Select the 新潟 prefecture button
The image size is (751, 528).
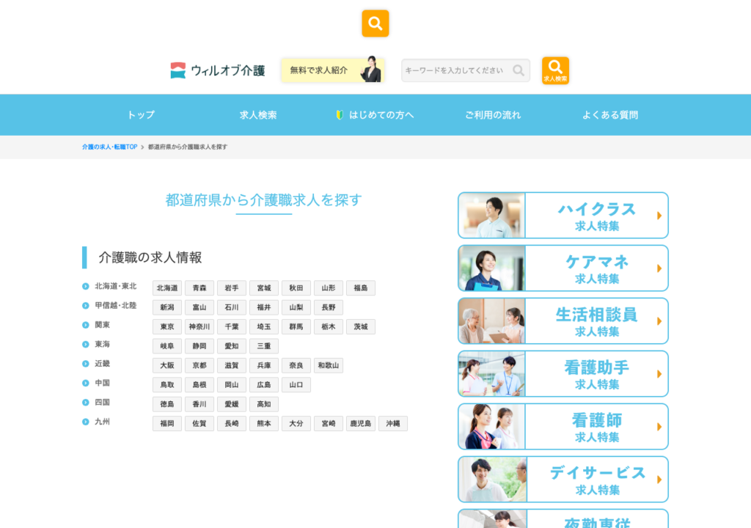click(167, 307)
